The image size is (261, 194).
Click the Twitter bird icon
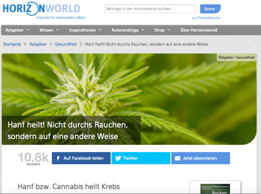118,158
